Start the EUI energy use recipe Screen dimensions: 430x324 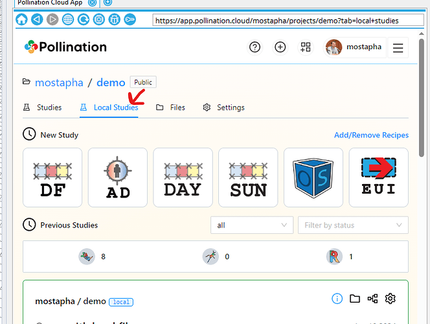(378, 178)
